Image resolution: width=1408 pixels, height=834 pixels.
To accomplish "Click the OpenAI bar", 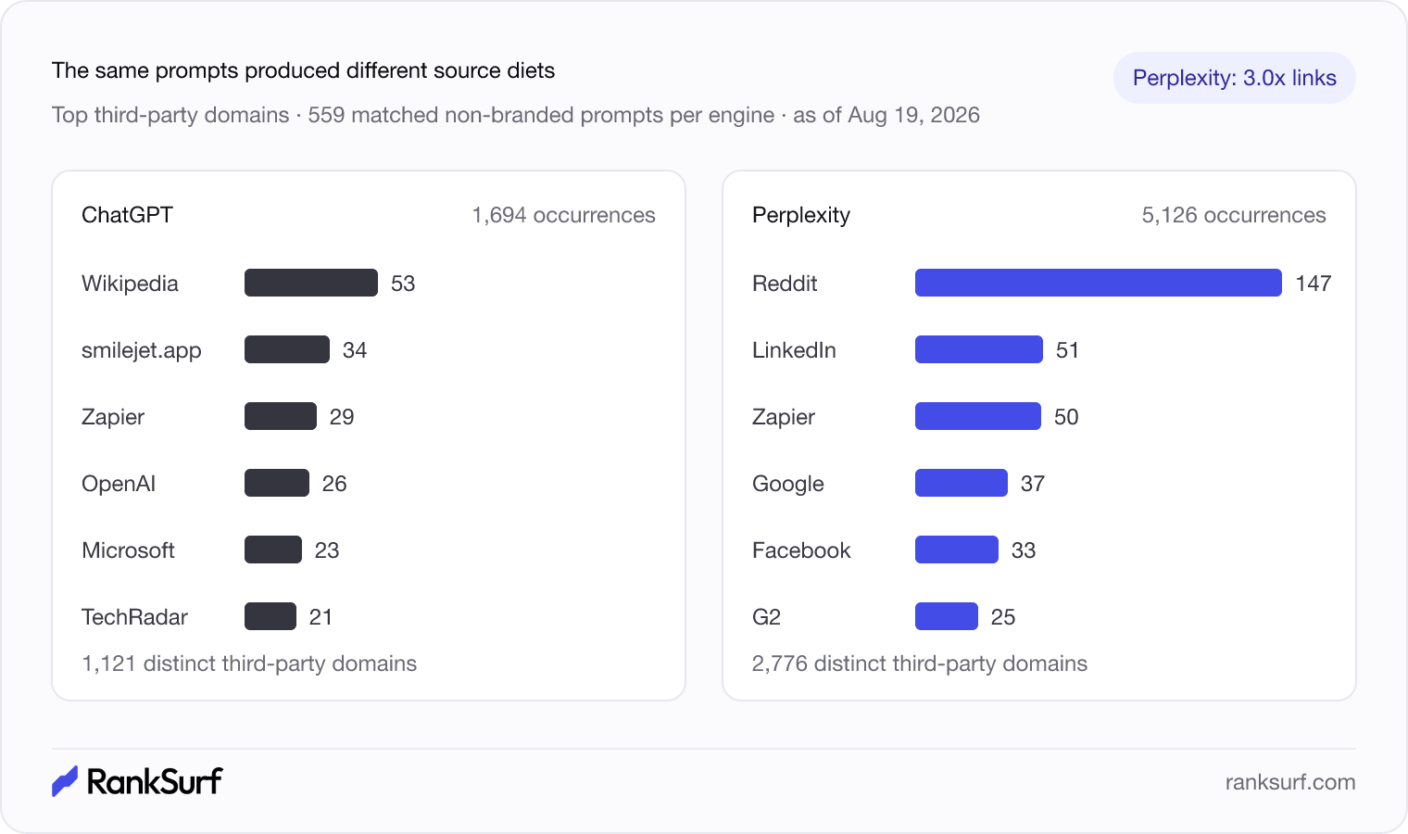I will point(277,483).
